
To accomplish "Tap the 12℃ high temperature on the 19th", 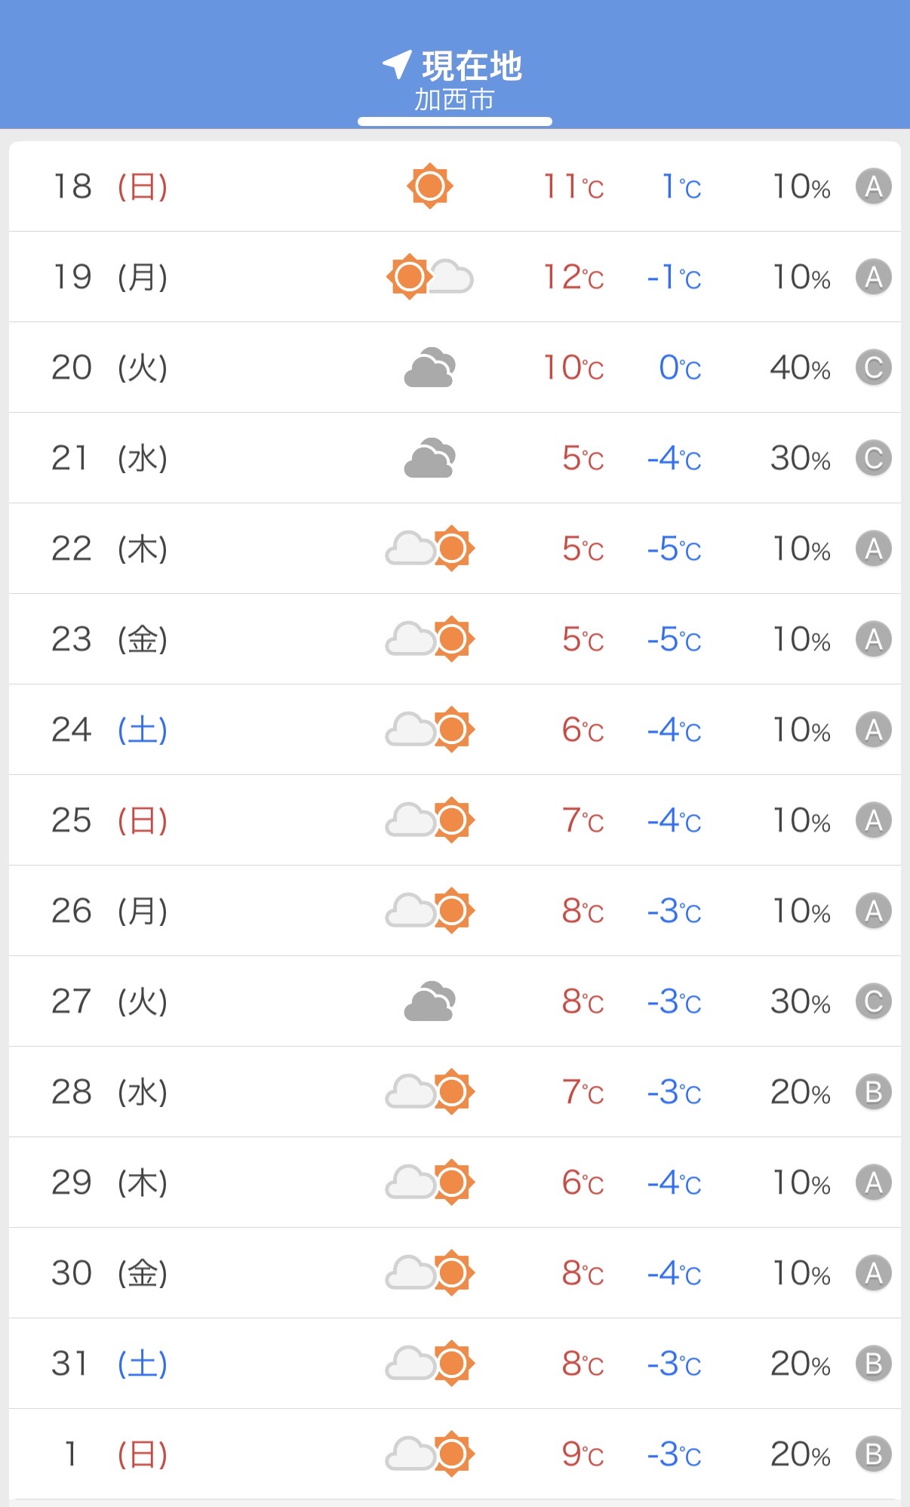I will [x=573, y=277].
